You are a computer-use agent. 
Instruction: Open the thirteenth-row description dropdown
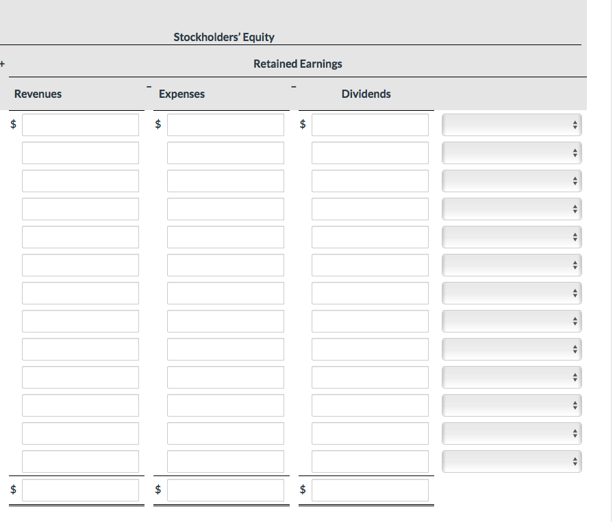click(x=512, y=462)
